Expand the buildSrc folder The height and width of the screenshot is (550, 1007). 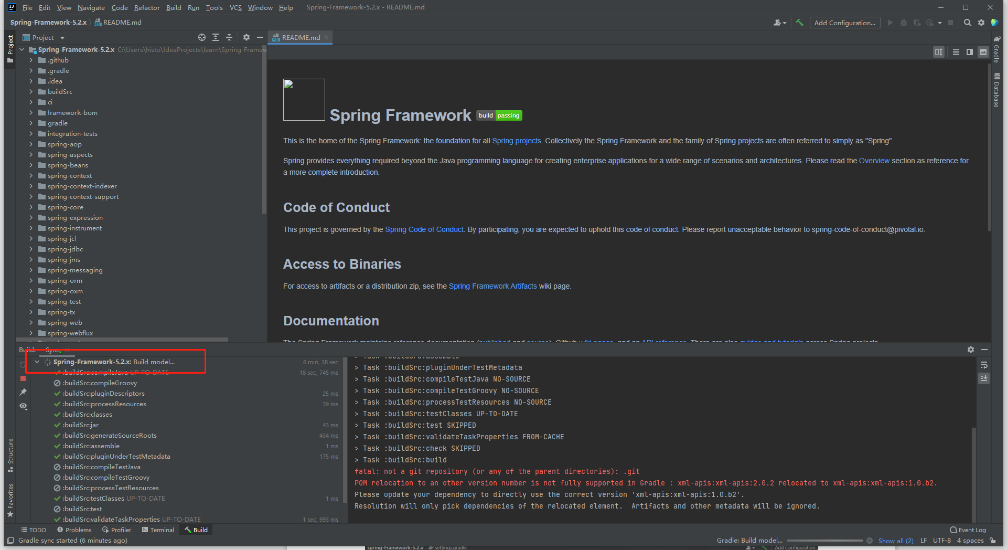[x=31, y=91]
